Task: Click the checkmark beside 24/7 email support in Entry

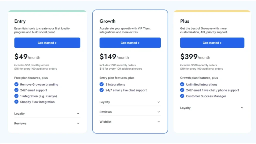Action: [x=16, y=90]
